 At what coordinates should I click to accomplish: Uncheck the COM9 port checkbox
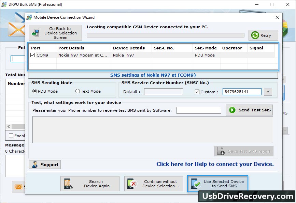click(33, 55)
